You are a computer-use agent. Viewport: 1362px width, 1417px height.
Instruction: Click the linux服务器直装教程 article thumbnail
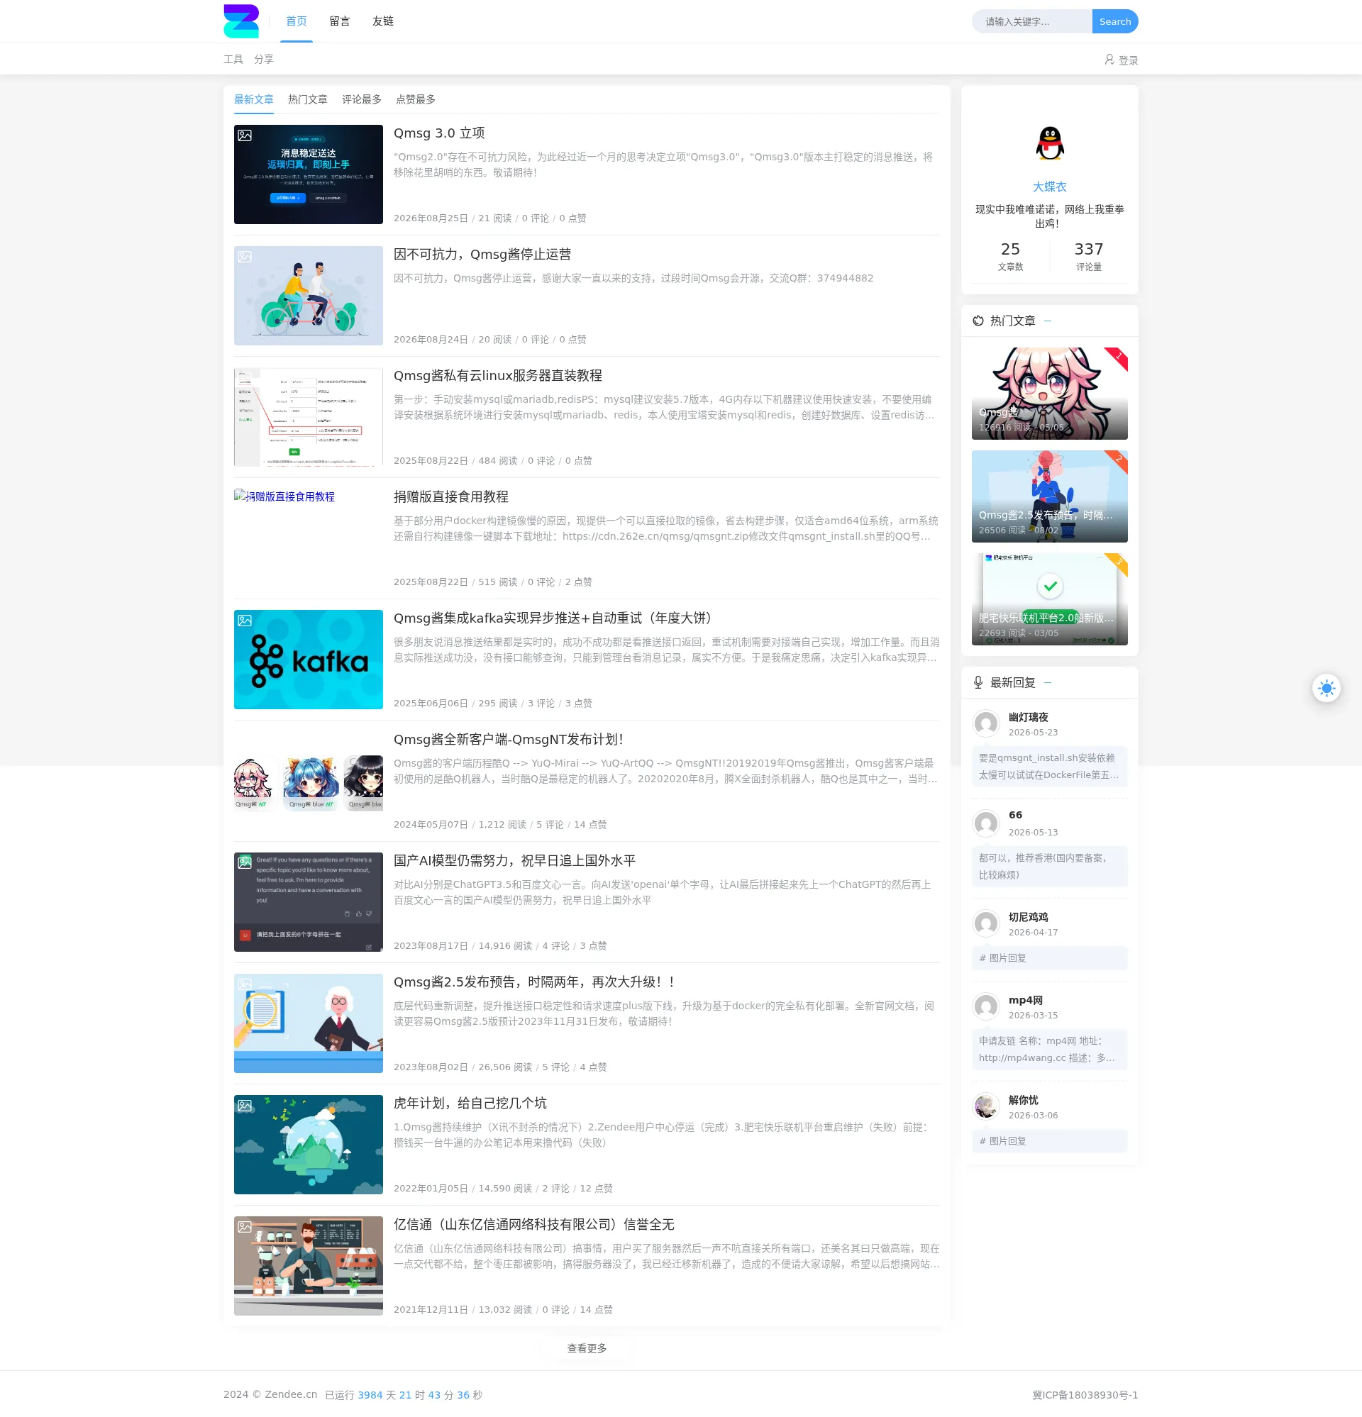pyautogui.click(x=308, y=417)
